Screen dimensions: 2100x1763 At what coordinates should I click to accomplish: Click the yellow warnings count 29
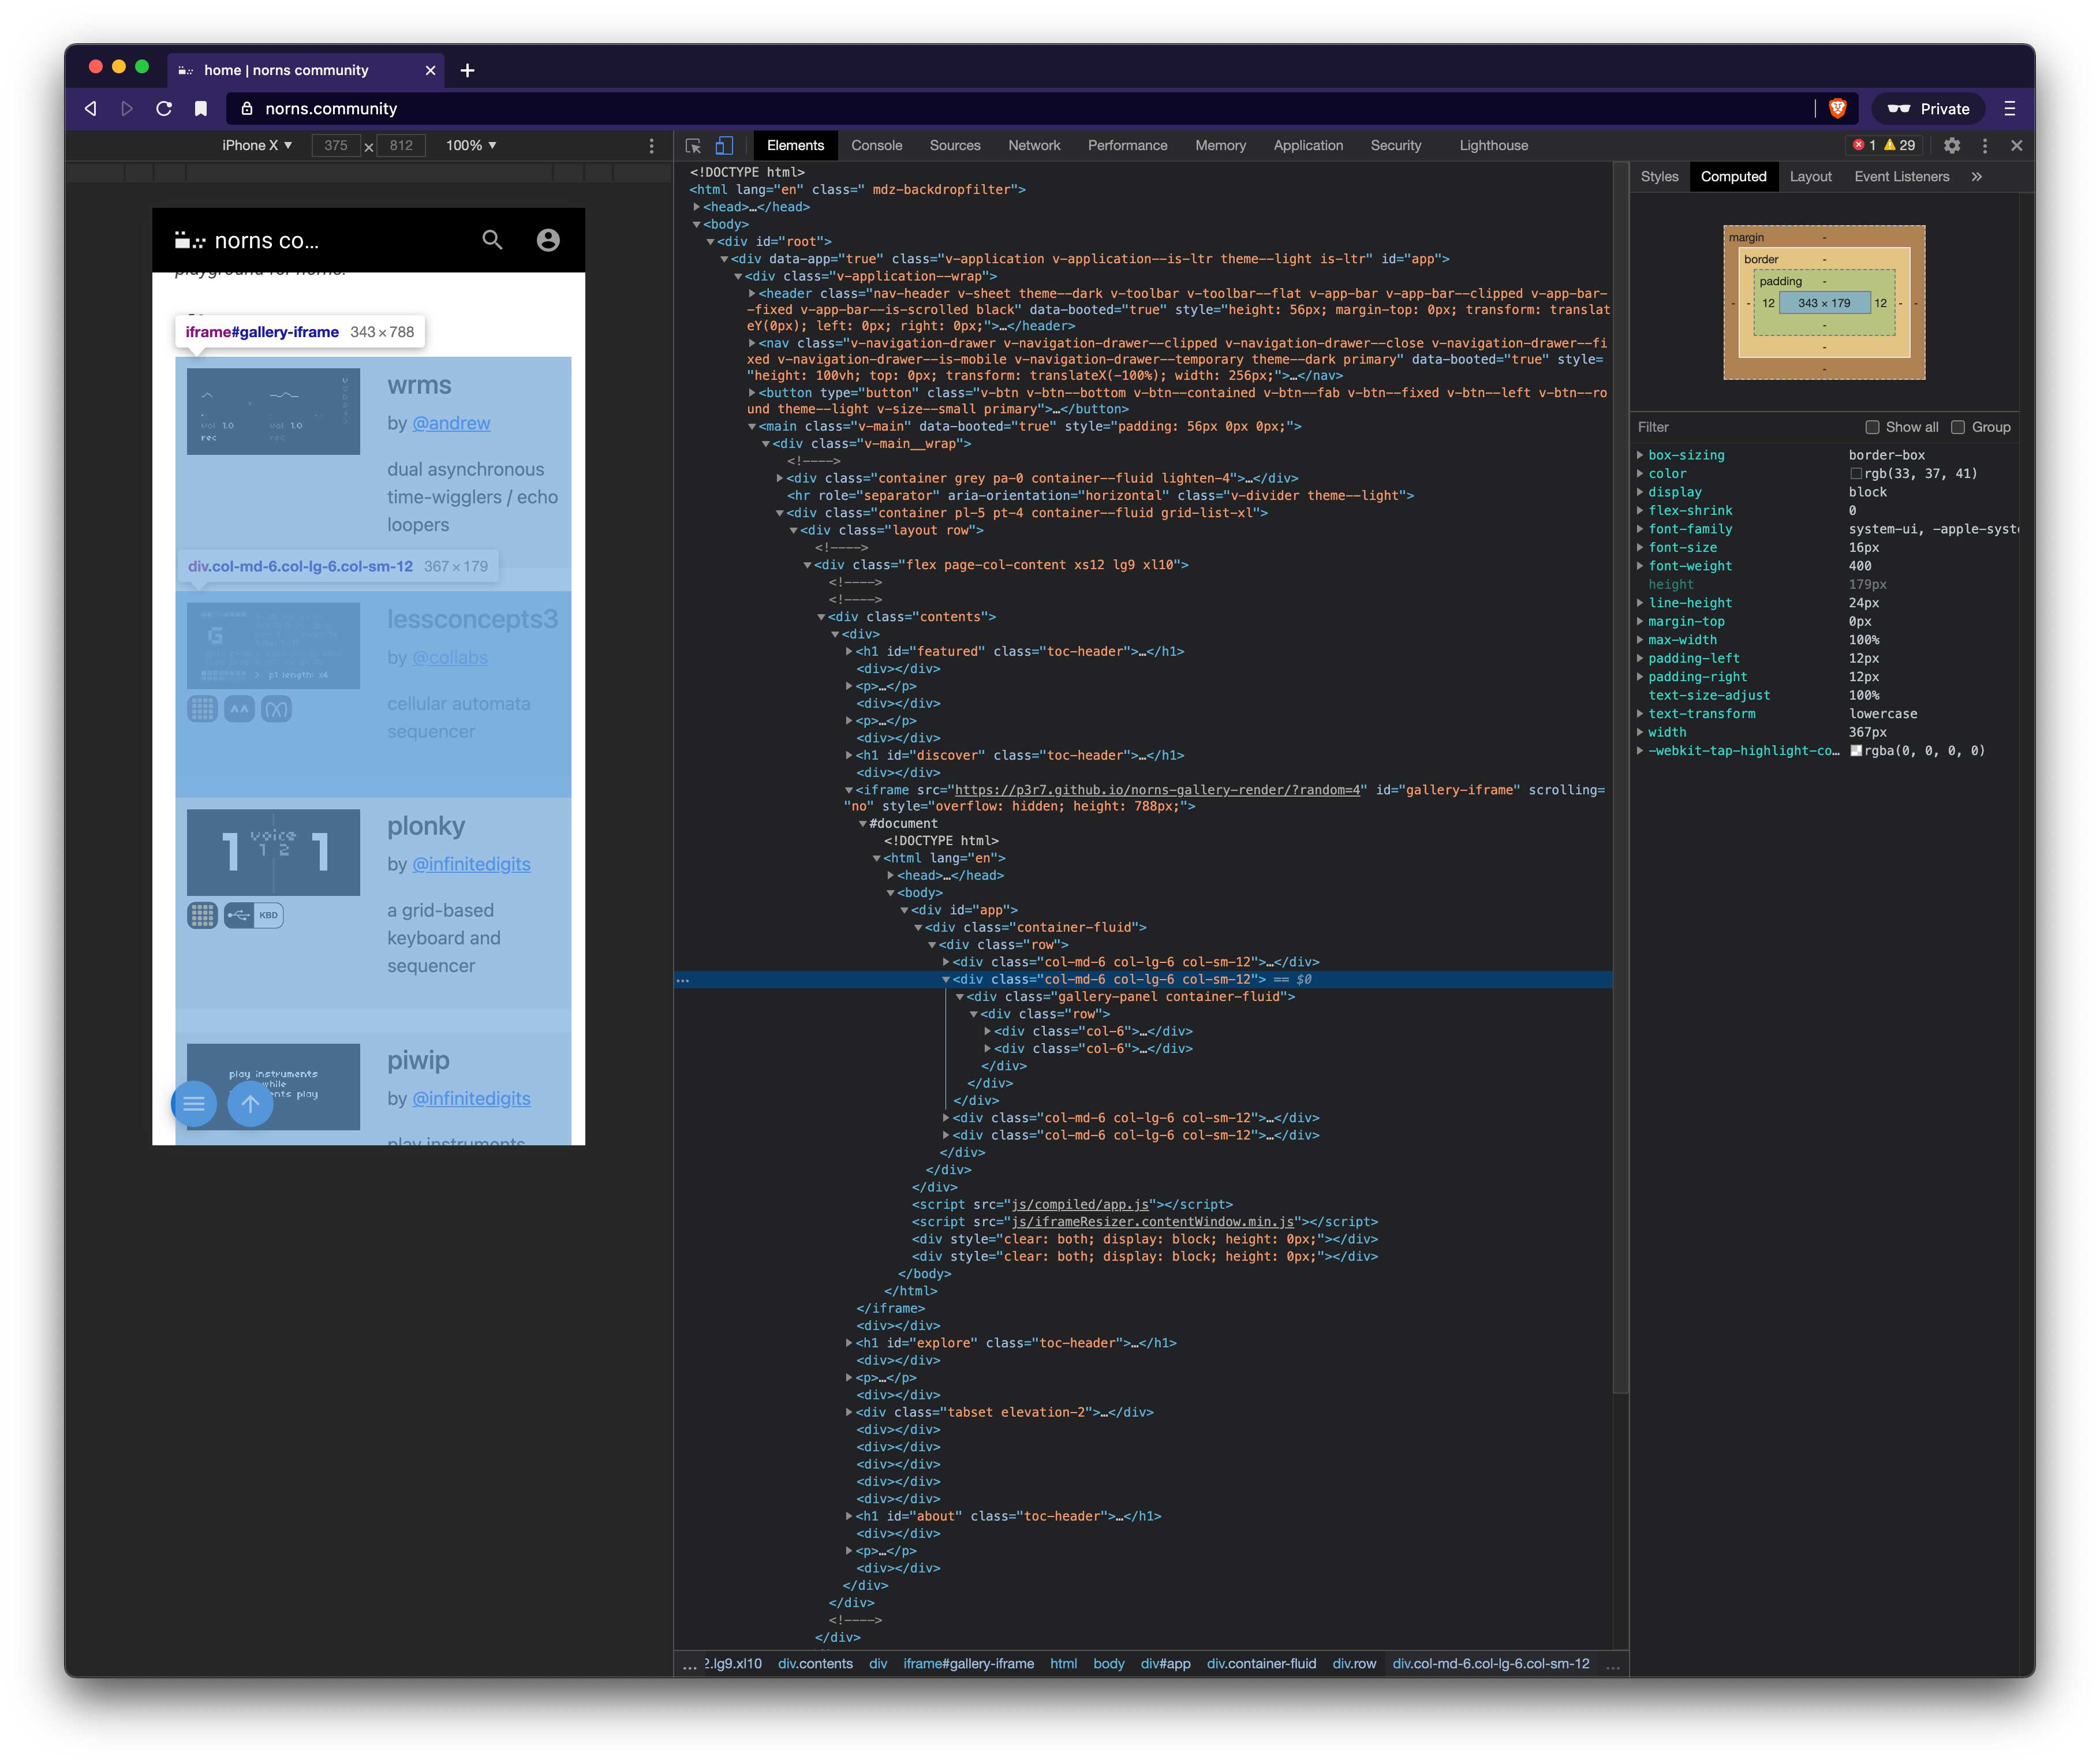(1899, 146)
